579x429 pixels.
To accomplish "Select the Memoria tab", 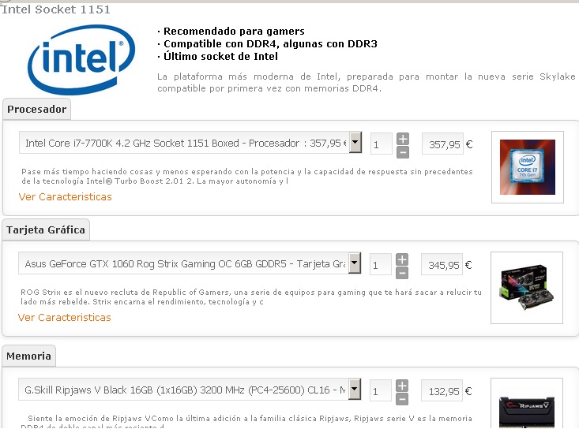I will [x=28, y=356].
